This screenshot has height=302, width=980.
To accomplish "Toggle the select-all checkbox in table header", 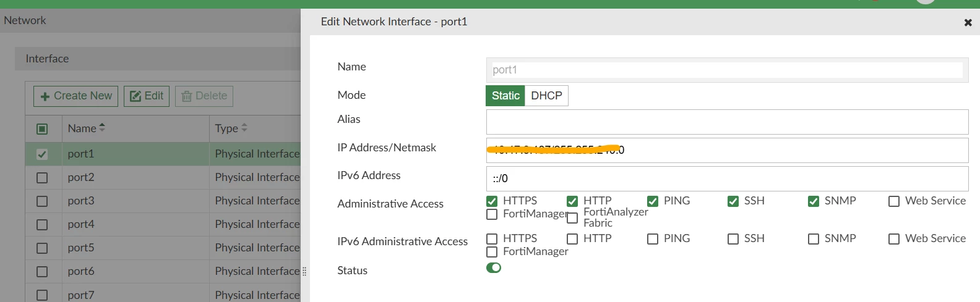I will click(x=42, y=128).
